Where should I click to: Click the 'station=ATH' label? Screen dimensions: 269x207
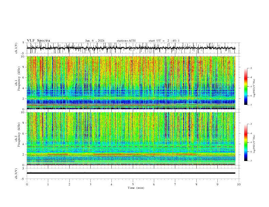tap(126, 41)
